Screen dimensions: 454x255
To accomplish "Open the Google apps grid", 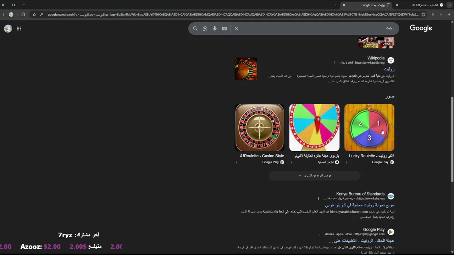I will (19, 29).
